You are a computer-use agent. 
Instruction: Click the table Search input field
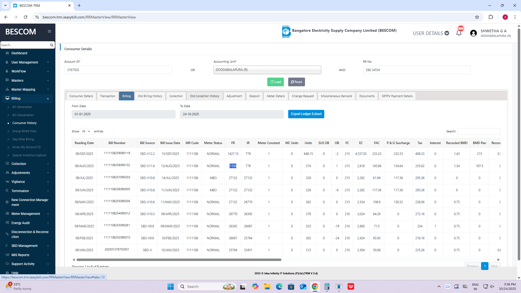tap(479, 131)
